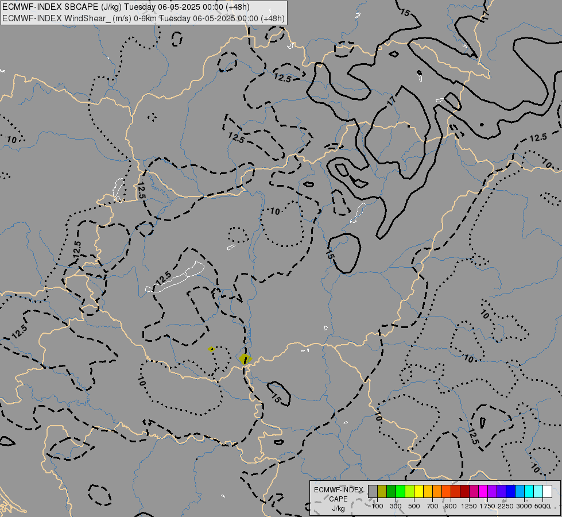
Task: Click the legend value 300
Action: coord(396,506)
